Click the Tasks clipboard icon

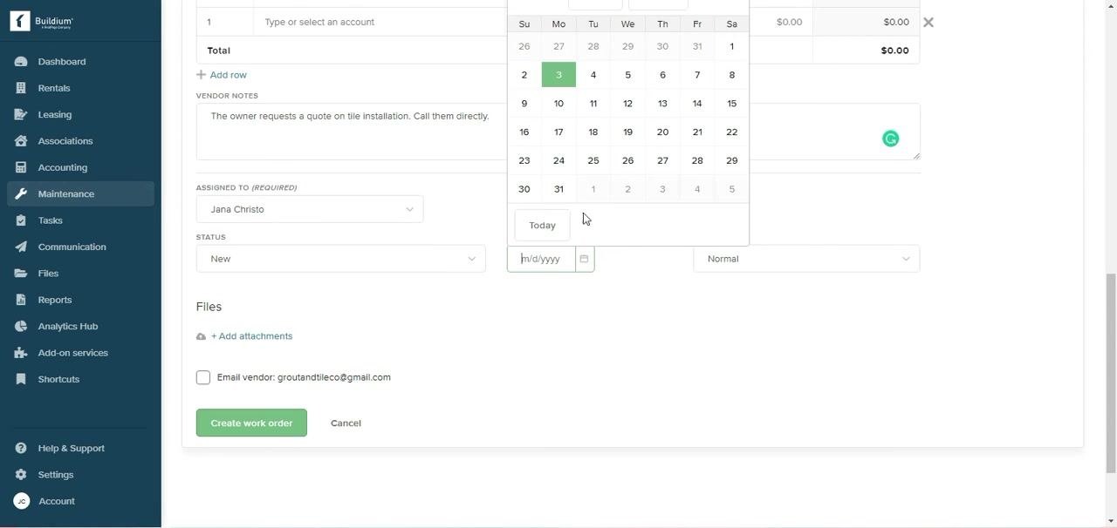point(21,220)
